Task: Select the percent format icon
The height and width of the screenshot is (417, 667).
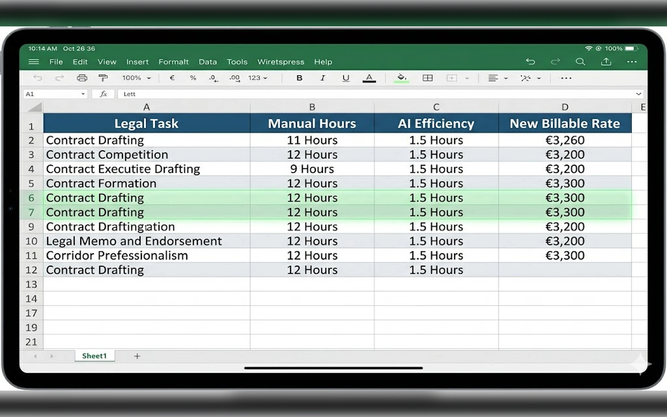Action: [x=193, y=78]
